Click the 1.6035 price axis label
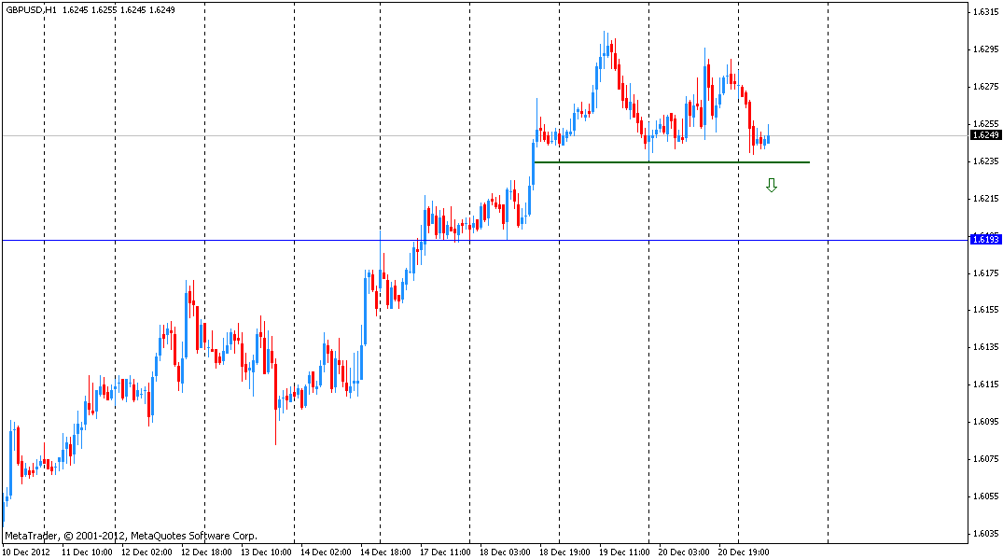Image resolution: width=1003 pixels, height=559 pixels. 985,534
